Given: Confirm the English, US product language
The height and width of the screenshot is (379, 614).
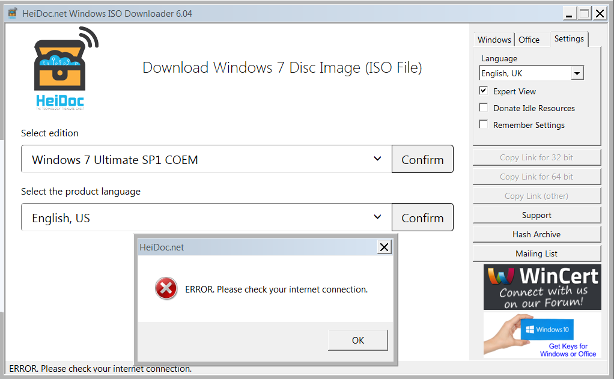Looking at the screenshot, I should (x=422, y=217).
